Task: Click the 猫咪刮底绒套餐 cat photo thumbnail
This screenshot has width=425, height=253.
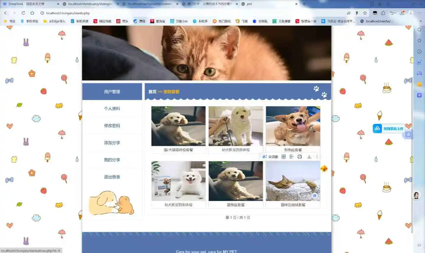Action: 292,181
